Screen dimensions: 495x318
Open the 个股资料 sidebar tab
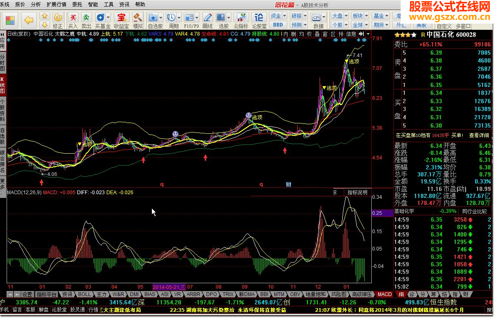pyautogui.click(x=2, y=110)
